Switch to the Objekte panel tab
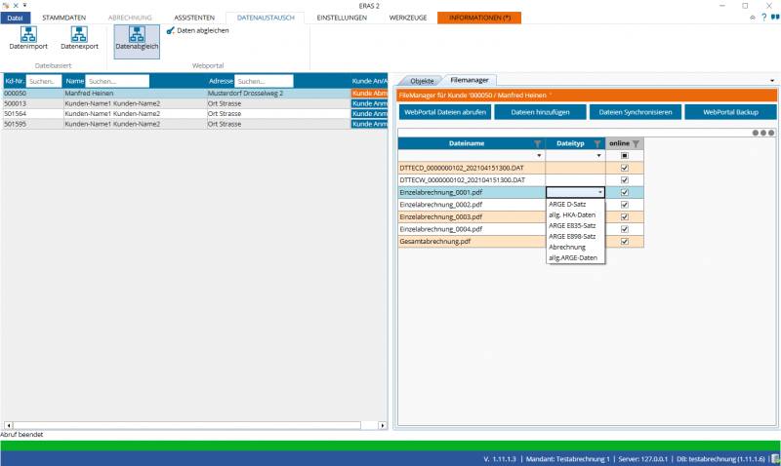The width and height of the screenshot is (781, 466). [422, 81]
